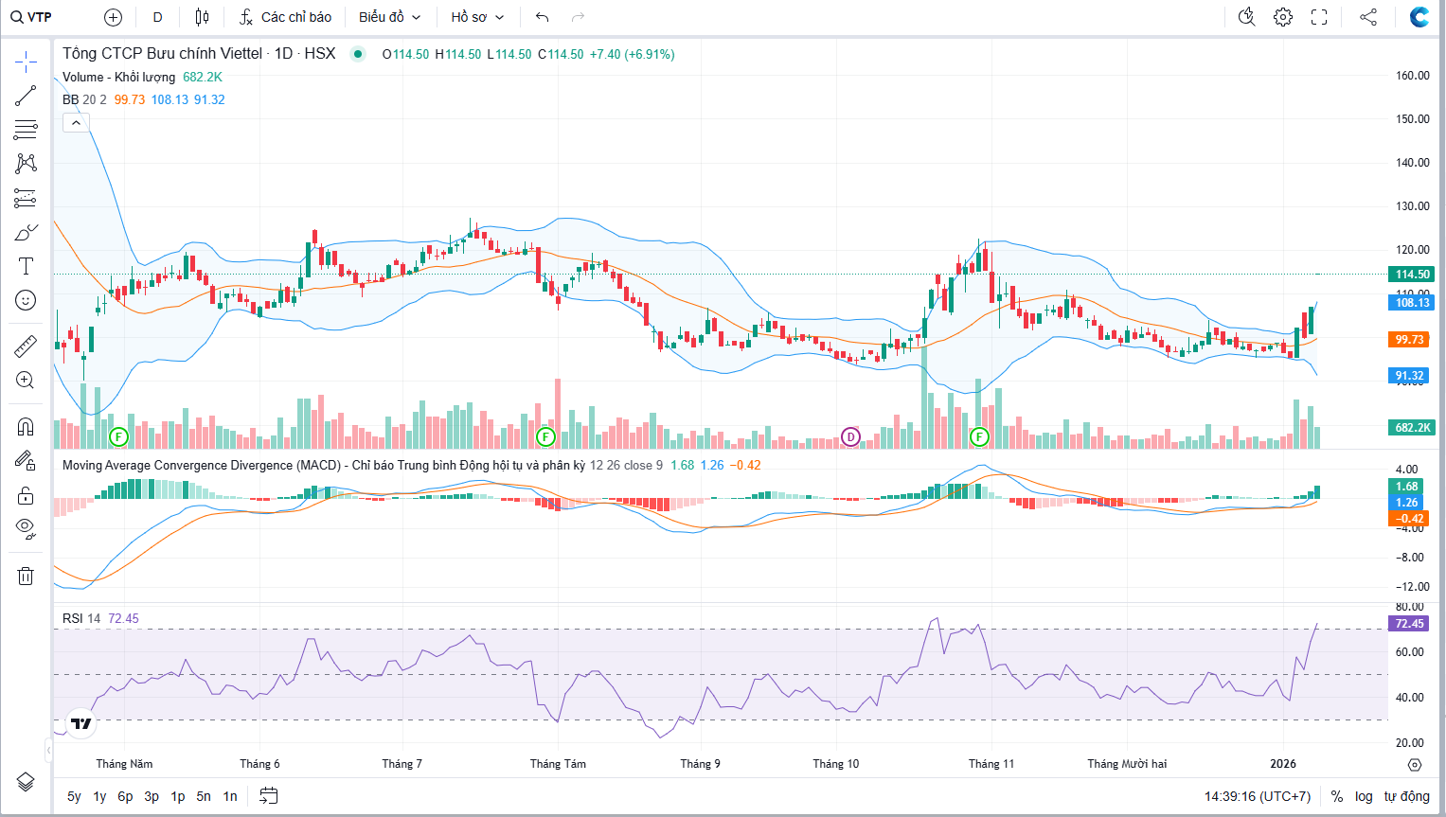Choose the text annotation tool

[x=26, y=266]
